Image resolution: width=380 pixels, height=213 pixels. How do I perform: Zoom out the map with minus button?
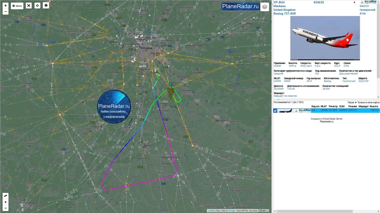point(6,12)
